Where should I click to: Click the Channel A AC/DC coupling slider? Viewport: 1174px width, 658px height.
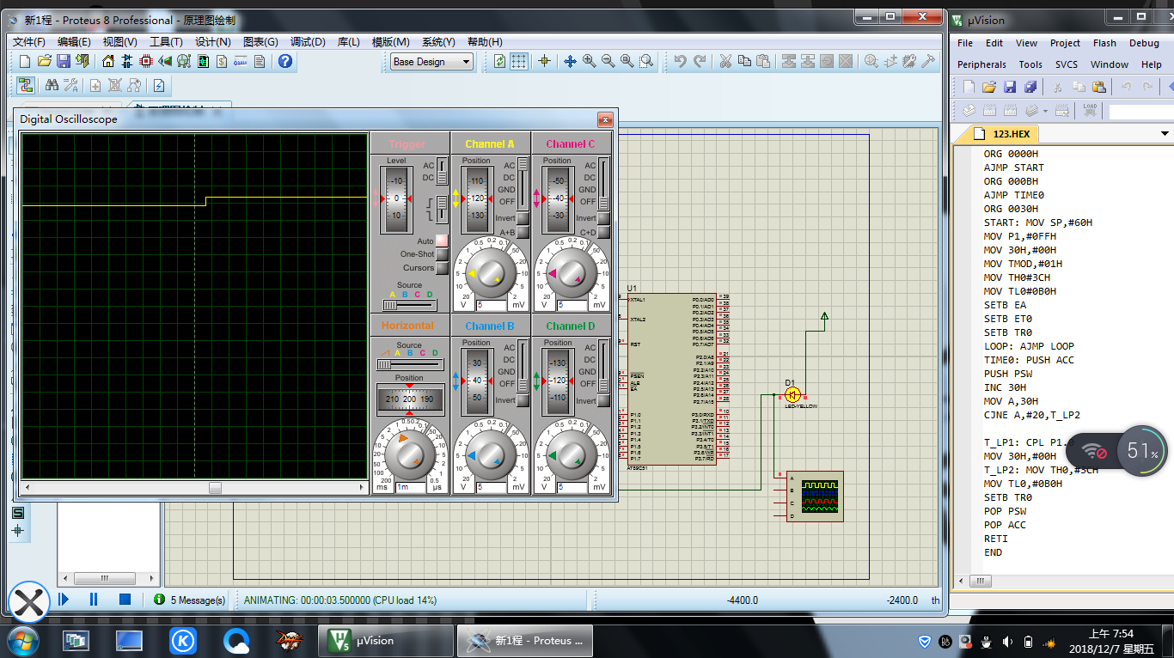point(523,183)
